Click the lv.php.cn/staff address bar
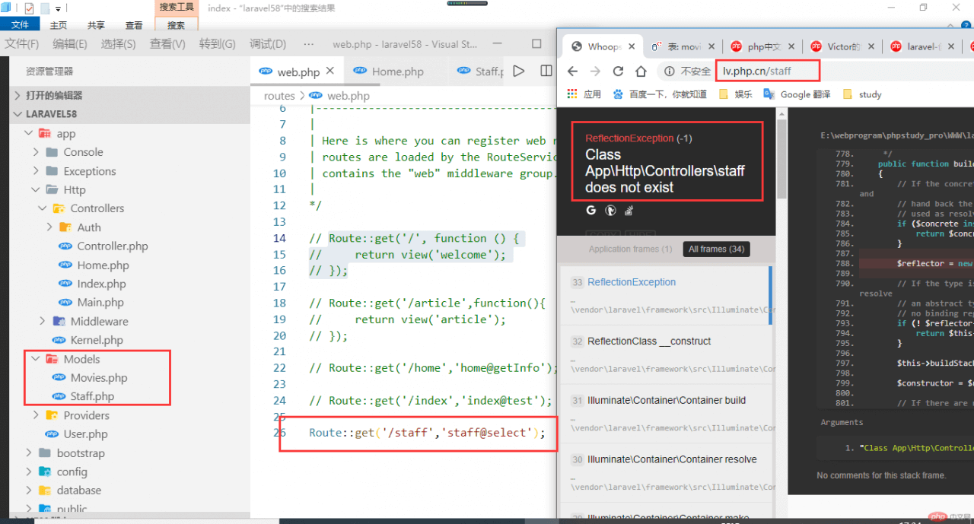974x524 pixels. click(x=767, y=71)
